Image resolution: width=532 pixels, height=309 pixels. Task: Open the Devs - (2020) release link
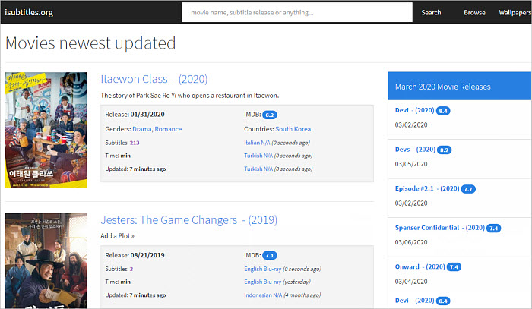pos(415,150)
